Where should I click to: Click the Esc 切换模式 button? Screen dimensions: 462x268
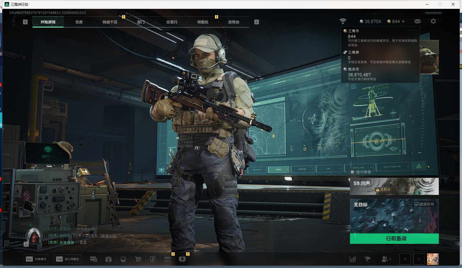point(36,259)
